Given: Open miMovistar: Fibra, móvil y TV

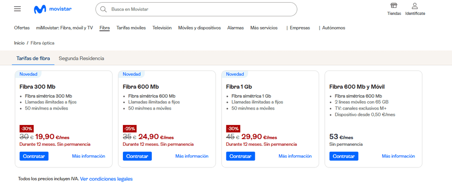Looking at the screenshot, I should coord(65,28).
